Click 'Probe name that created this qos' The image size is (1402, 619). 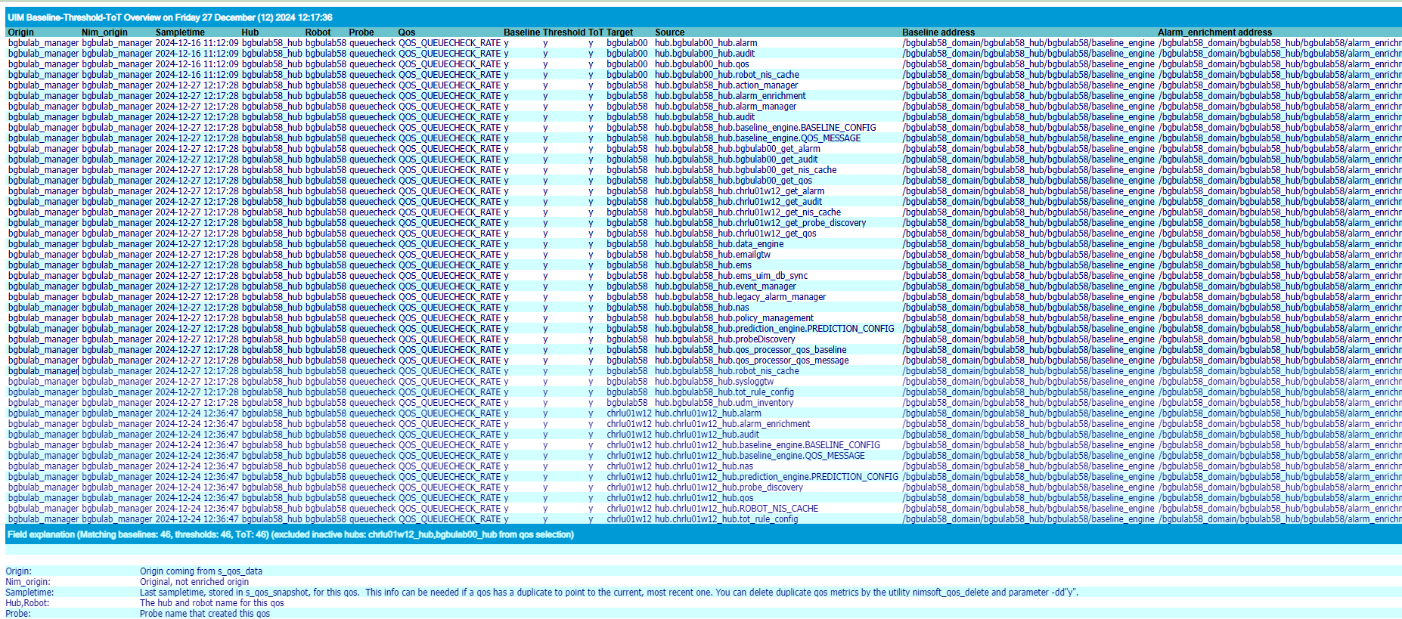[x=205, y=614]
